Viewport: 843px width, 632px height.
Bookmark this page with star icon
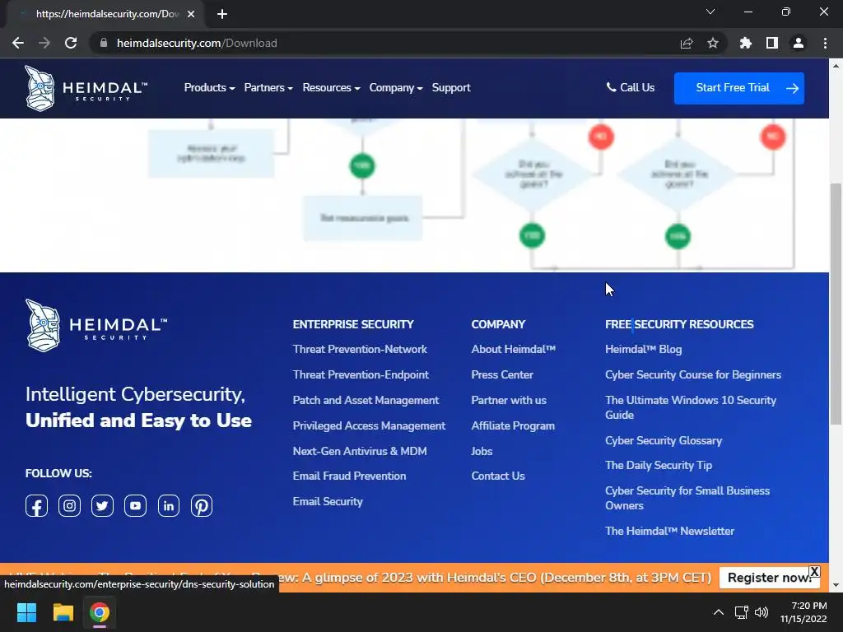click(x=713, y=43)
